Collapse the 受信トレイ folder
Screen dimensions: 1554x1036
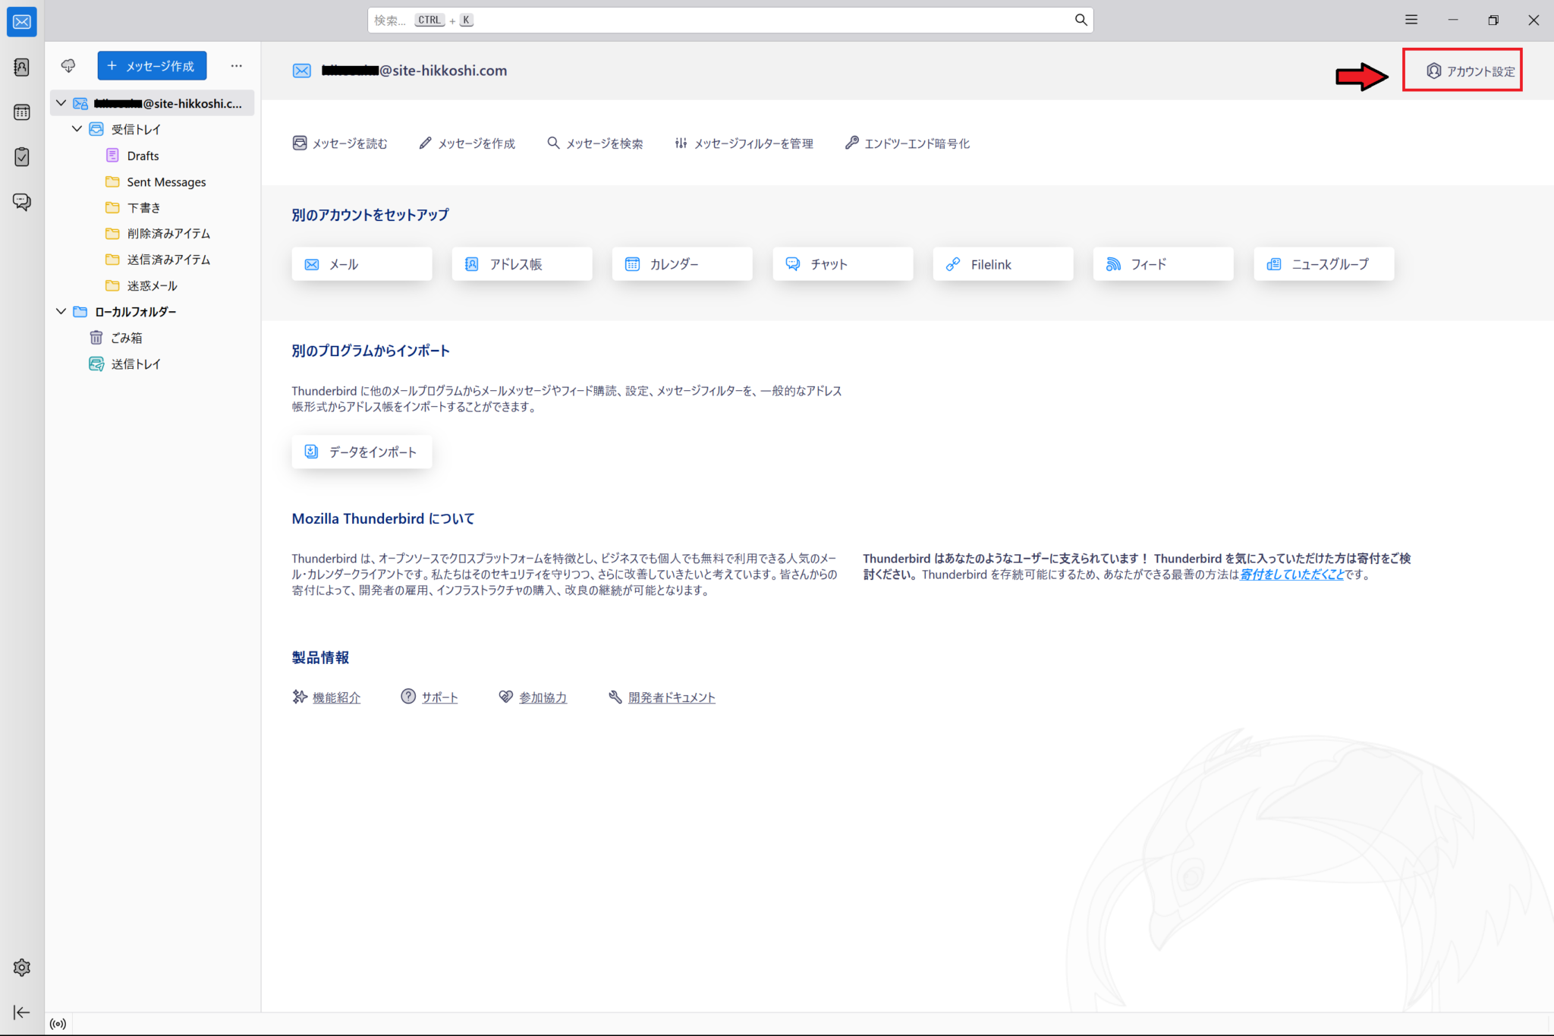click(x=77, y=129)
